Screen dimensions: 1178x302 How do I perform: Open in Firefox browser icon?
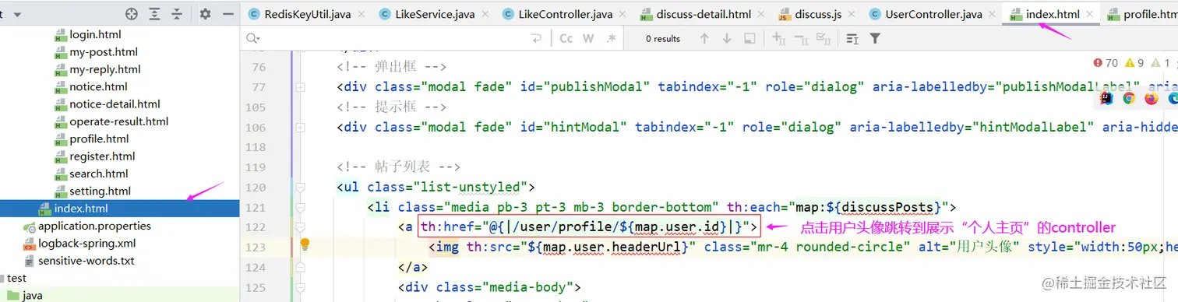[1152, 98]
